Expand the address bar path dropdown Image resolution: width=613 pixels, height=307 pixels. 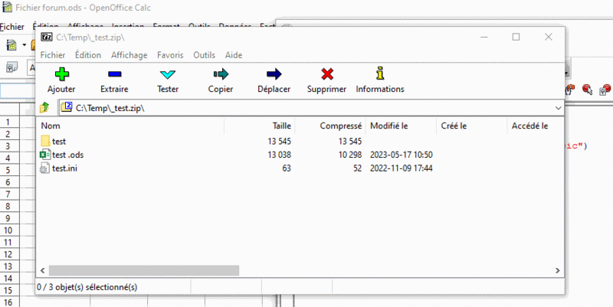tap(559, 108)
